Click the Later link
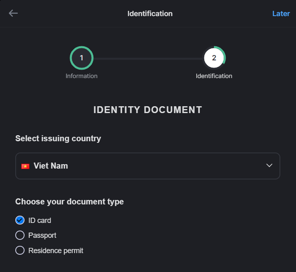The height and width of the screenshot is (272, 296). click(281, 14)
